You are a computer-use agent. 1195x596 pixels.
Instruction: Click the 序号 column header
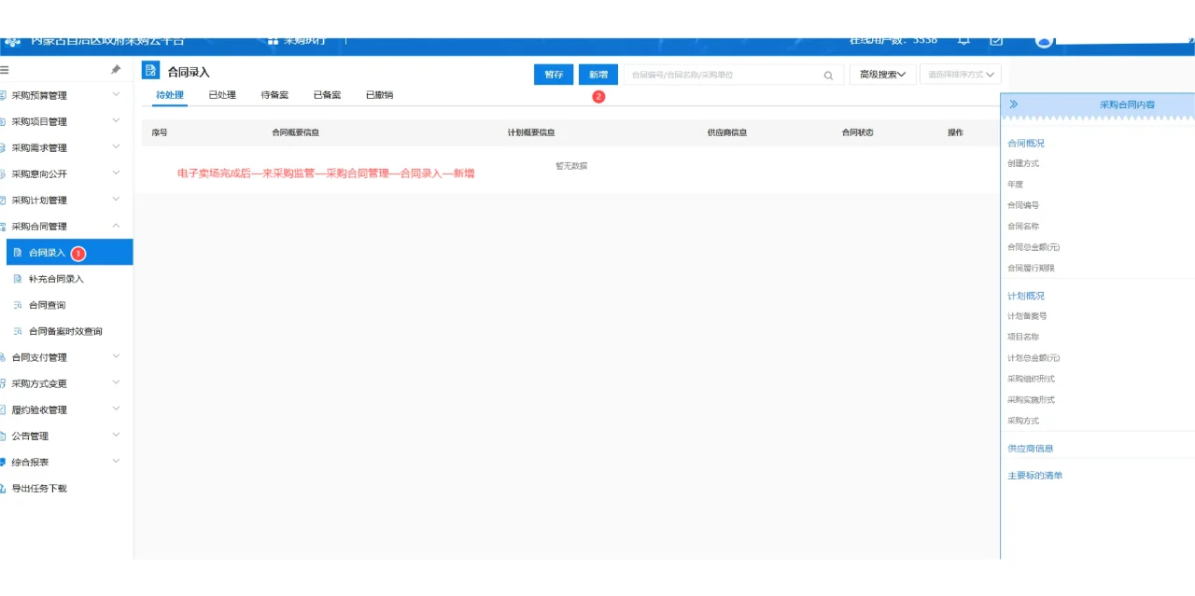(x=160, y=132)
